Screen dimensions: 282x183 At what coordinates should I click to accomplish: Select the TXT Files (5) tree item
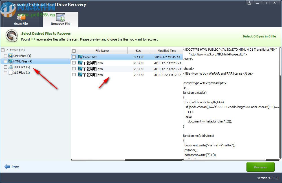pos(22,67)
